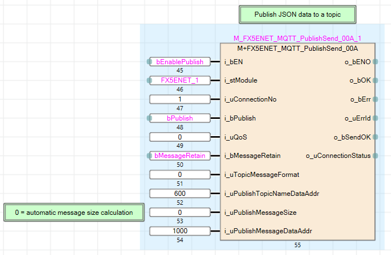Click the o_bSendOK output label
The width and height of the screenshot is (391, 255).
pos(353,137)
